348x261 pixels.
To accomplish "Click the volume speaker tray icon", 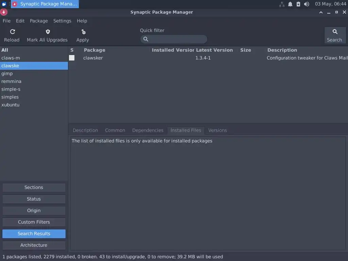I will tap(307, 4).
